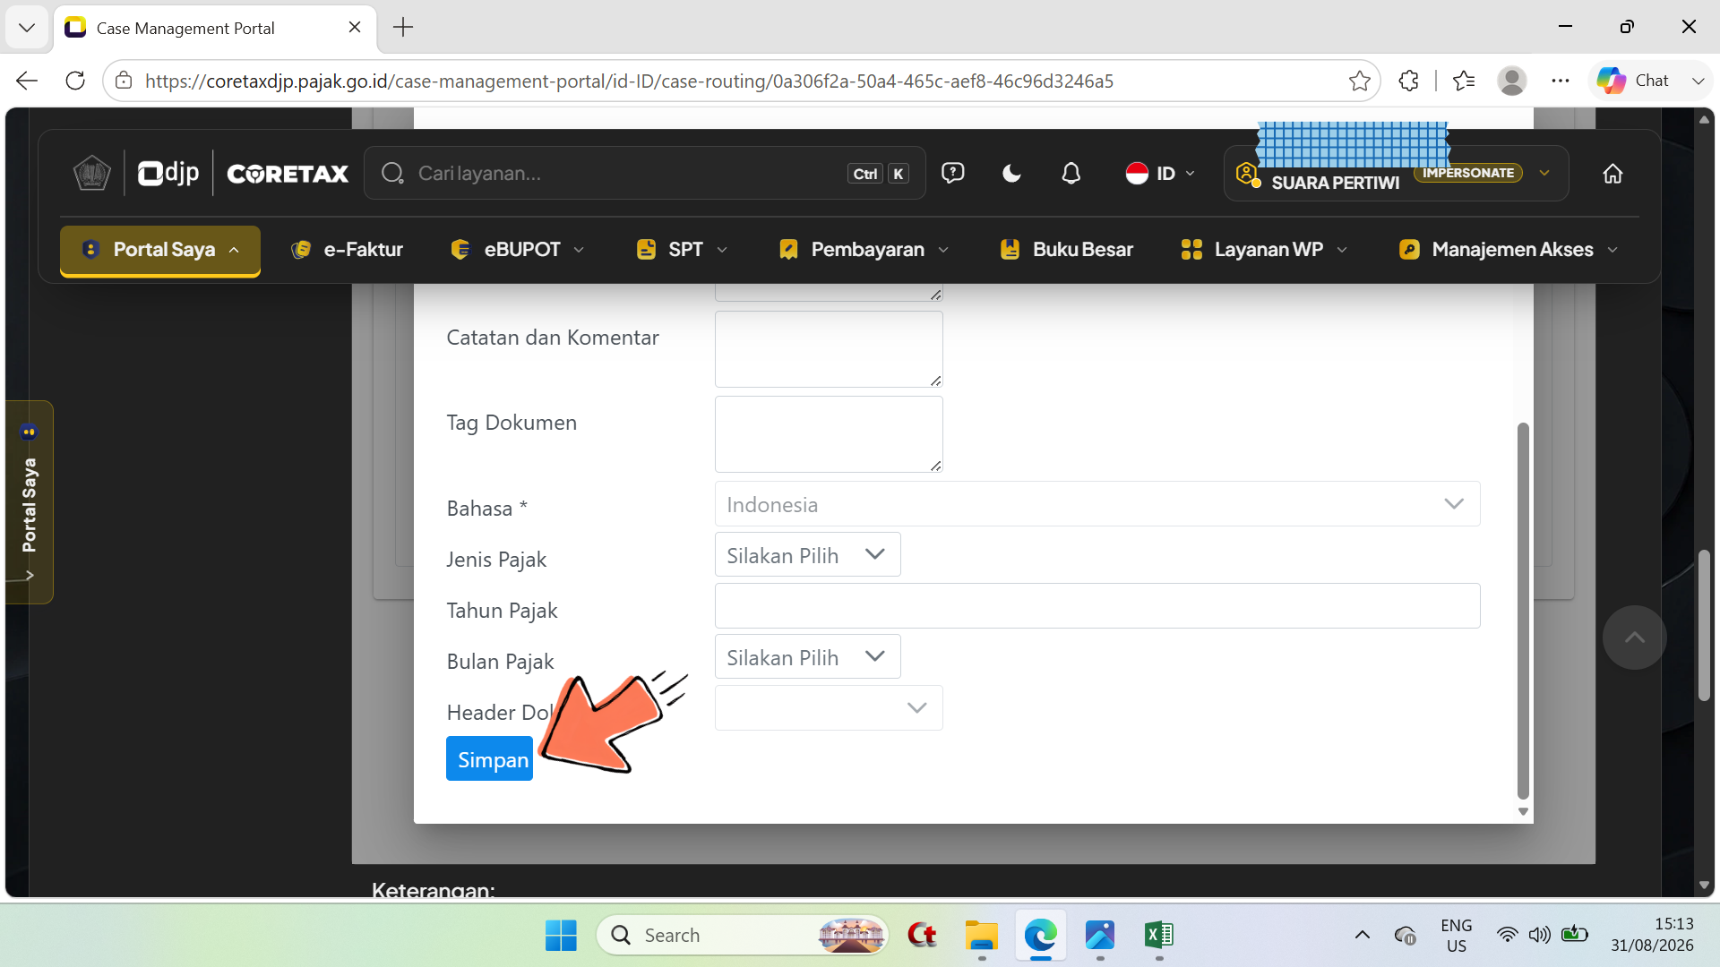Click the dialog's vertical scrollbar

pos(1522,611)
